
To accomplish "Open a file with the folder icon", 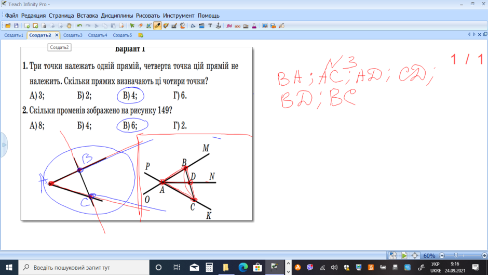I will (x=8, y=26).
